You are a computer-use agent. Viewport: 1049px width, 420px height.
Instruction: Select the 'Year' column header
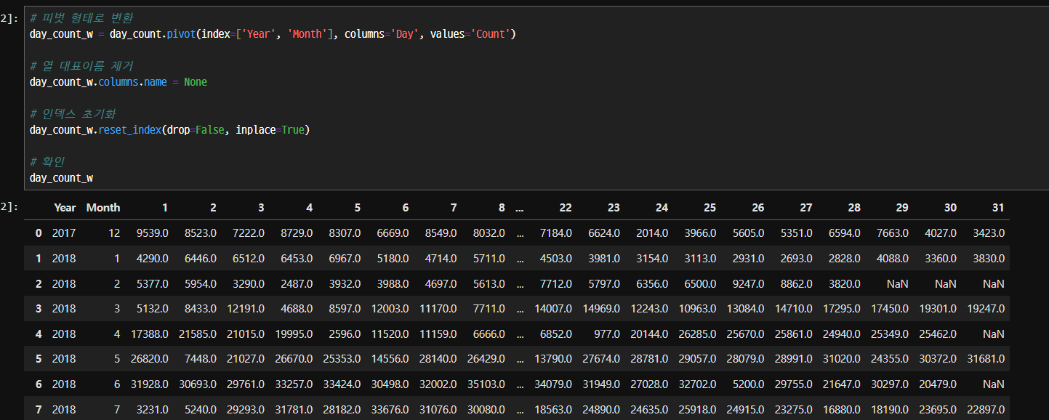coord(65,208)
